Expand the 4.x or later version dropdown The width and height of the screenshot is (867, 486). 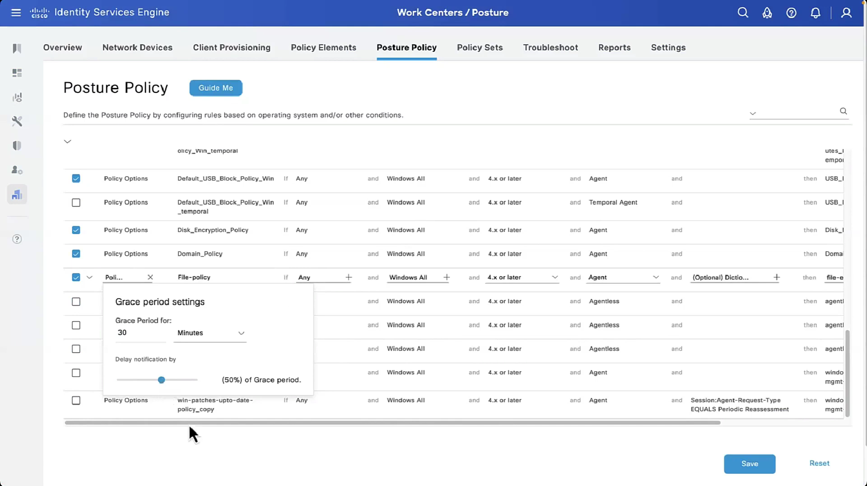554,277
